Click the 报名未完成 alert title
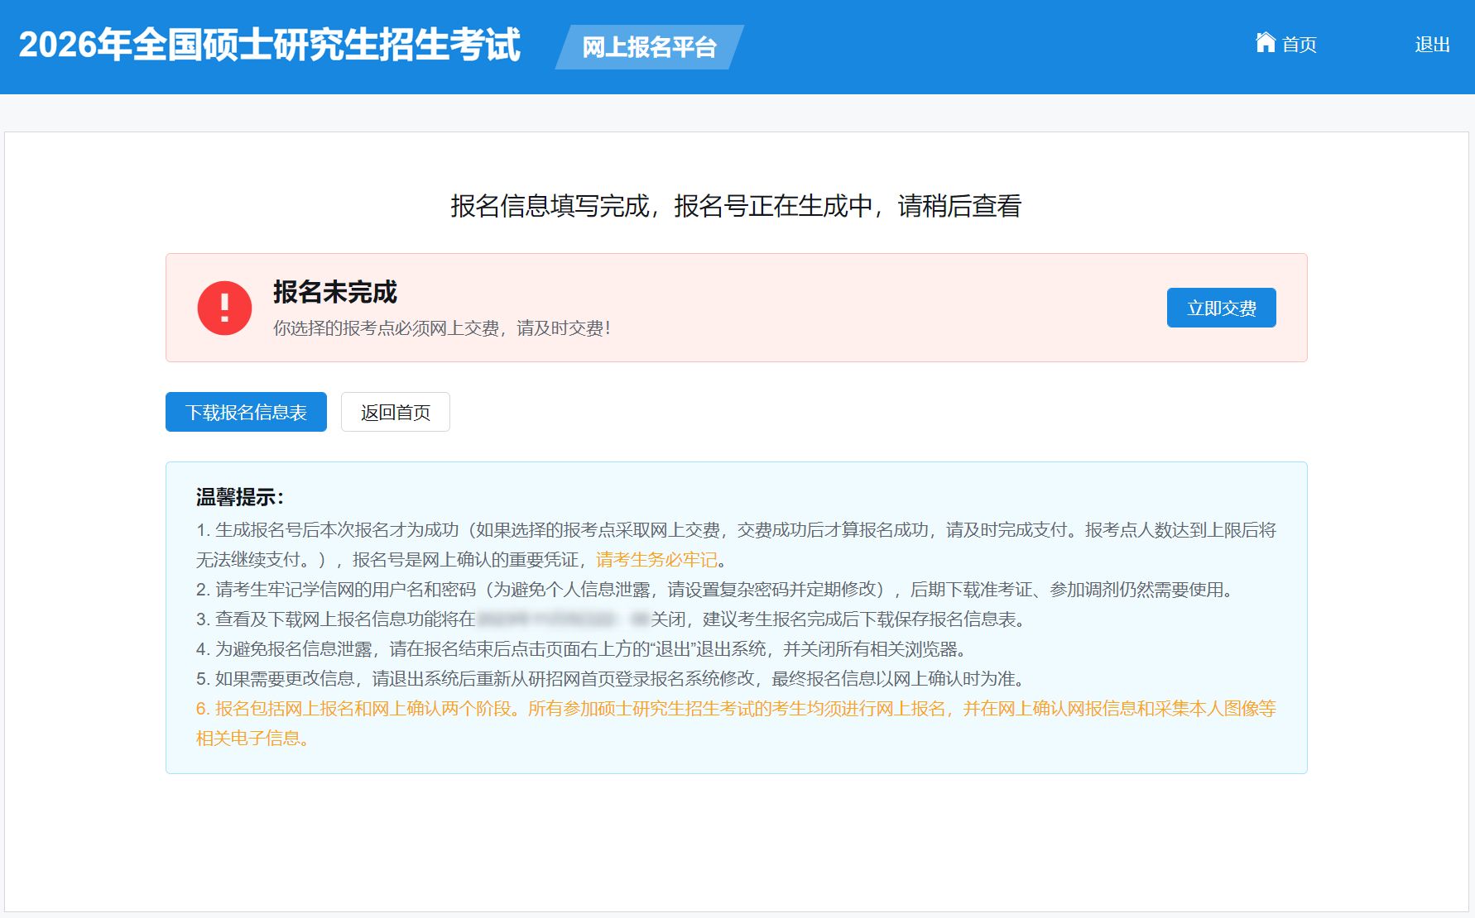1475x918 pixels. (x=335, y=292)
